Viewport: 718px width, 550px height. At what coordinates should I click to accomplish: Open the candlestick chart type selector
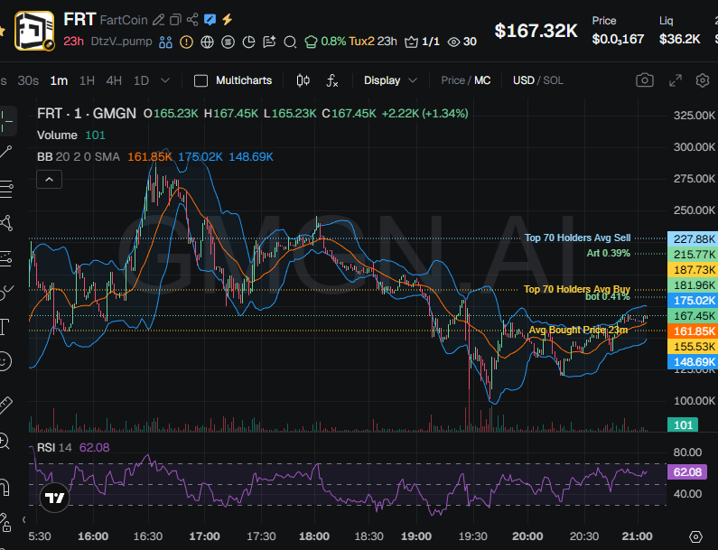tap(303, 80)
